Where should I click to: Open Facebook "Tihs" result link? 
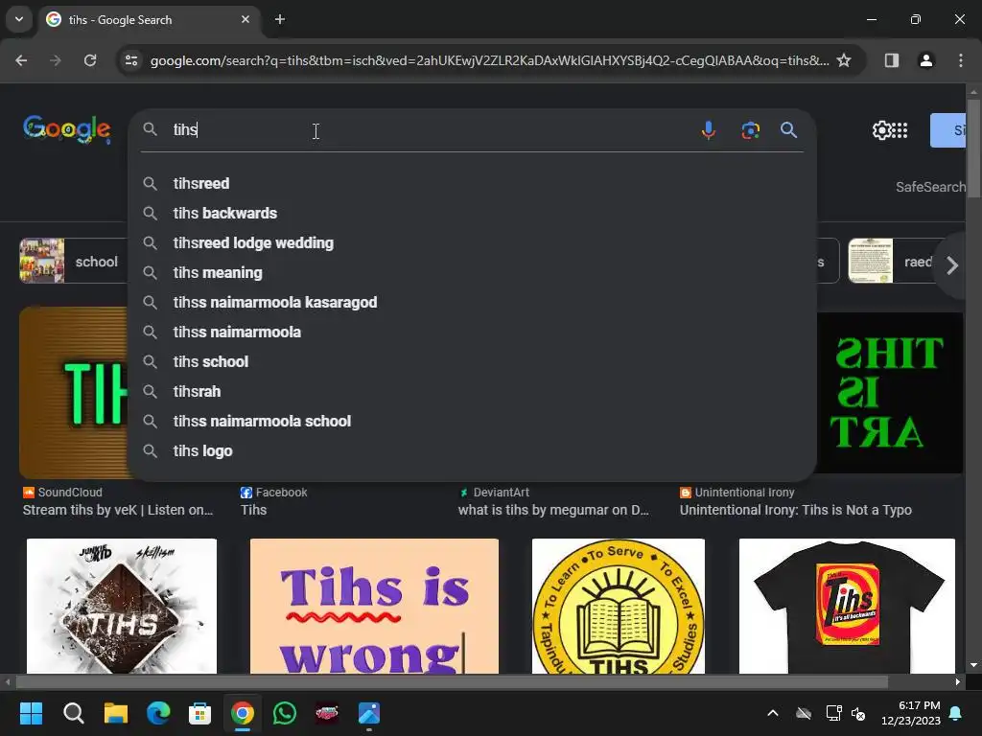coord(253,510)
